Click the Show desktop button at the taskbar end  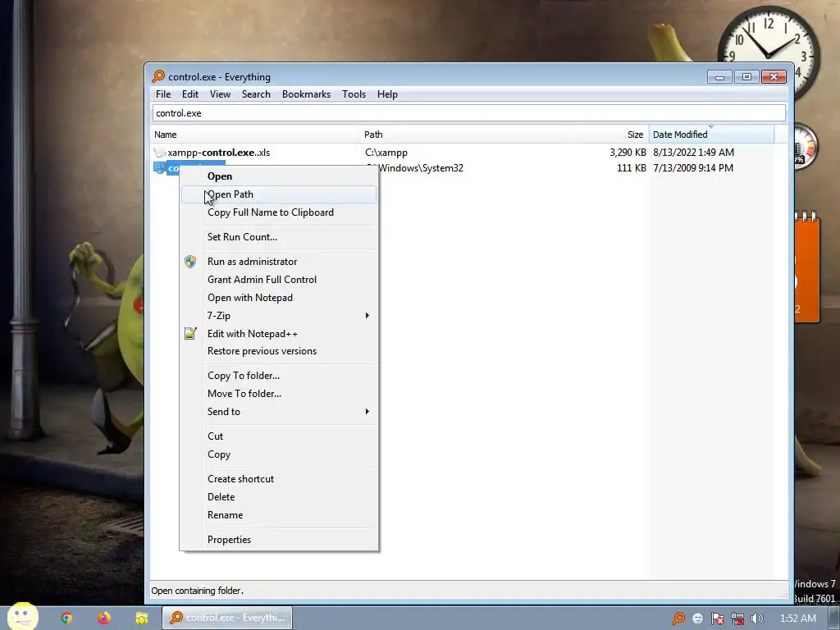[x=834, y=619]
